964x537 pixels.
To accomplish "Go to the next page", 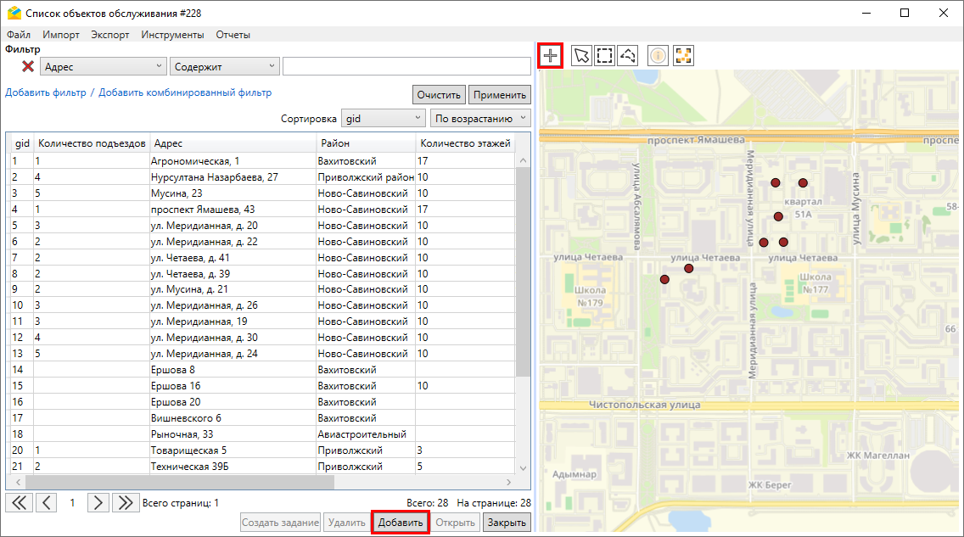I will (x=98, y=502).
